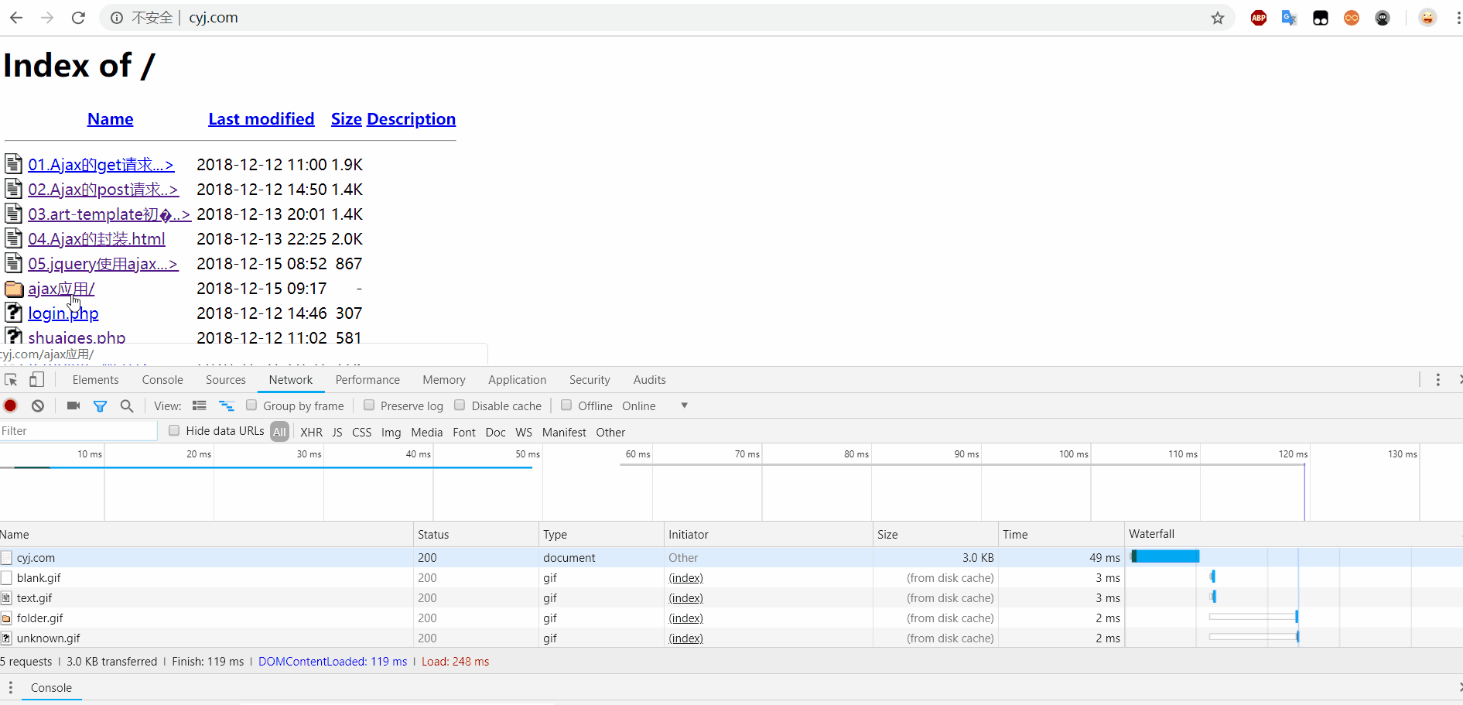Click the (index) initiator for blank.gif
Image resolution: width=1463 pixels, height=705 pixels.
click(x=685, y=578)
